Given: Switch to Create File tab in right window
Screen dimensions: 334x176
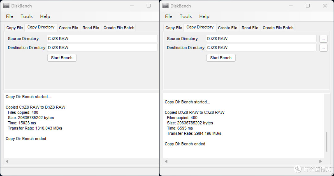Looking at the screenshot, I should [228, 28].
